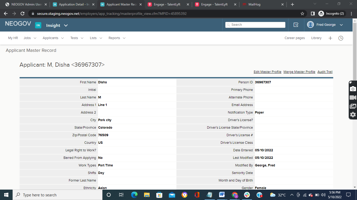Open the Audit Trail link
Viewport: 357px width, 200px height.
point(325,72)
